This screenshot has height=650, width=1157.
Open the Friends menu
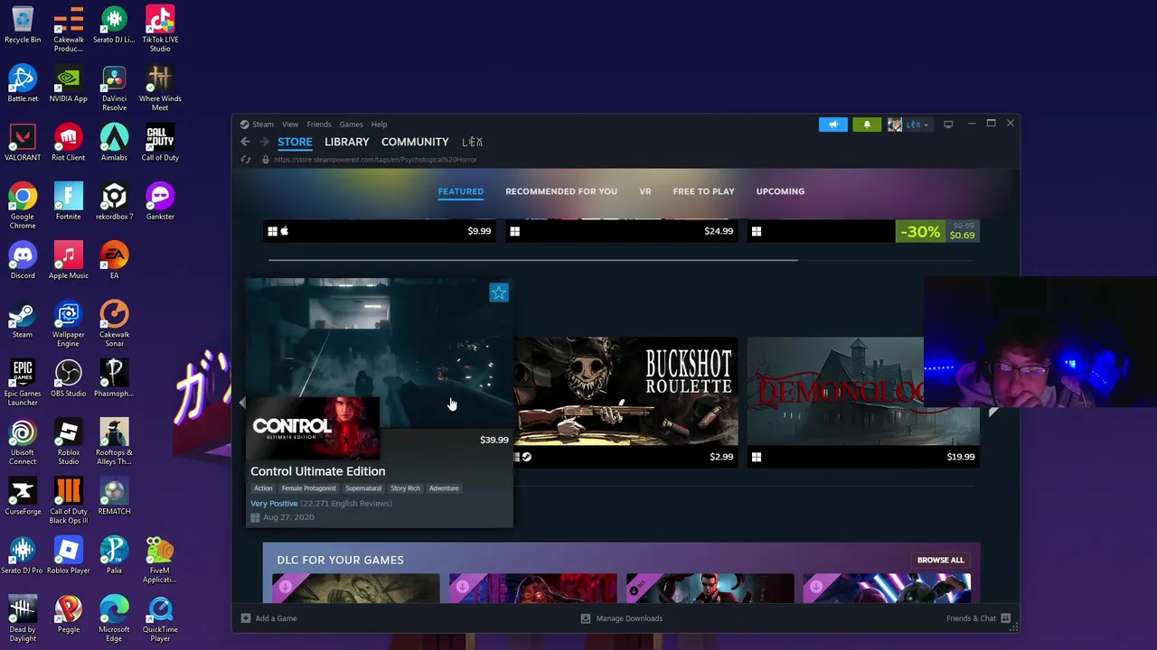[x=319, y=125]
